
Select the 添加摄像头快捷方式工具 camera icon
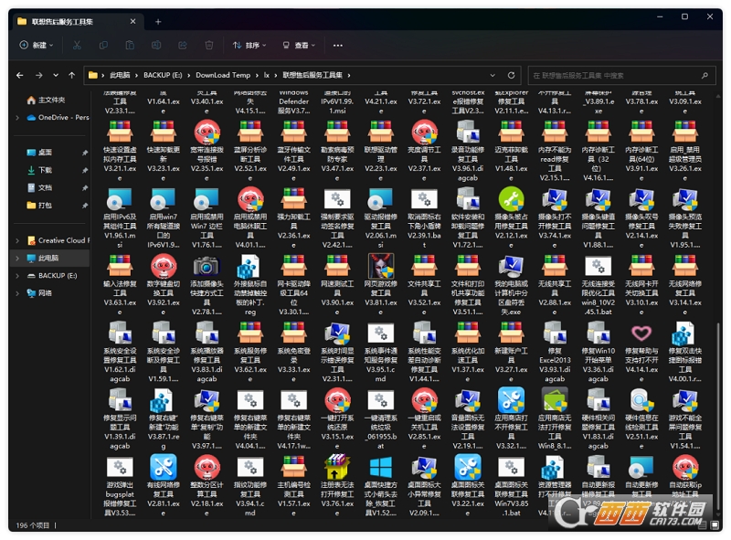pos(207,266)
